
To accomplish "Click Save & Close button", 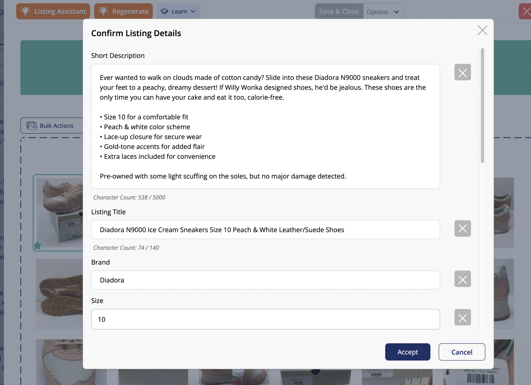I will [x=339, y=11].
